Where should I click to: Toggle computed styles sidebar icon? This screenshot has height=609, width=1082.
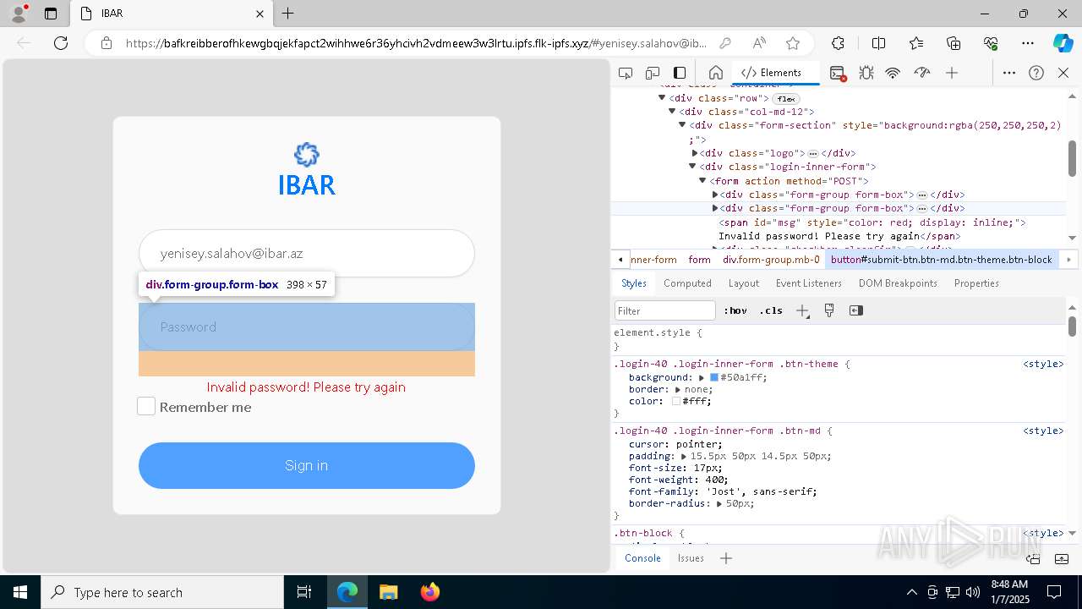(x=856, y=310)
